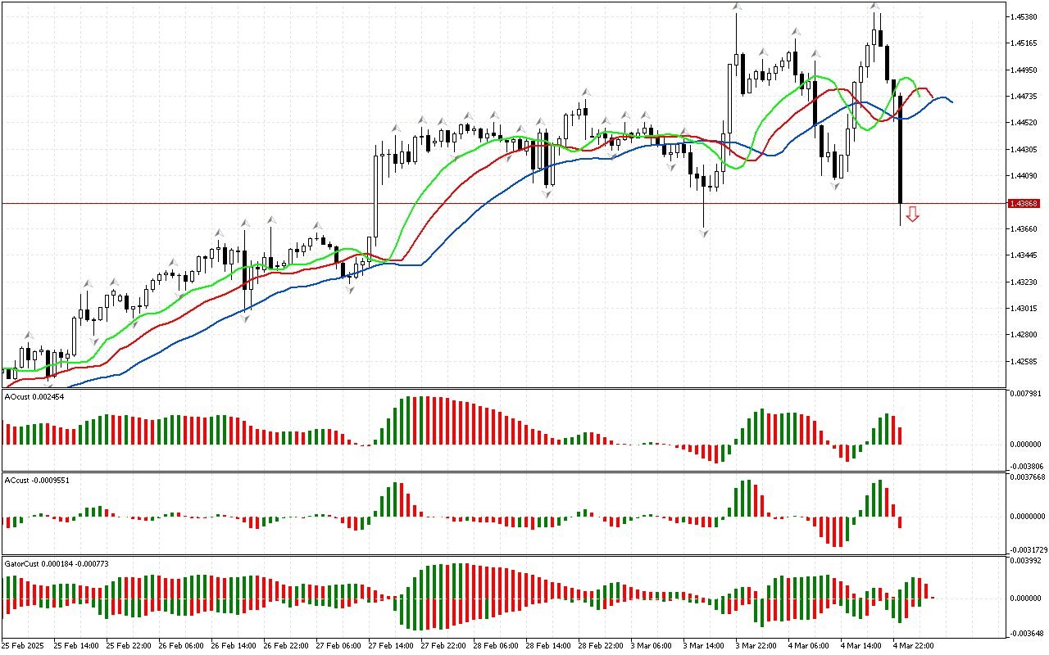Click the 27 Feb 22:00 time label
Screen dimensions: 1049x655
[x=443, y=645]
